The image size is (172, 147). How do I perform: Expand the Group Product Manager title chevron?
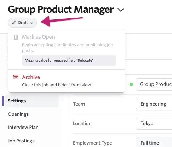point(121,10)
